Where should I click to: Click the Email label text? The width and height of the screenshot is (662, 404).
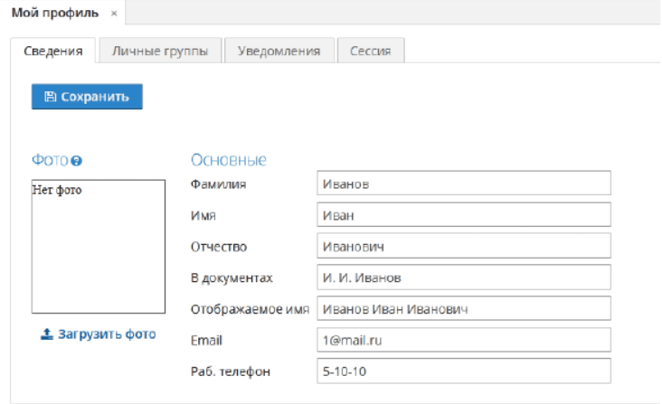(x=206, y=341)
